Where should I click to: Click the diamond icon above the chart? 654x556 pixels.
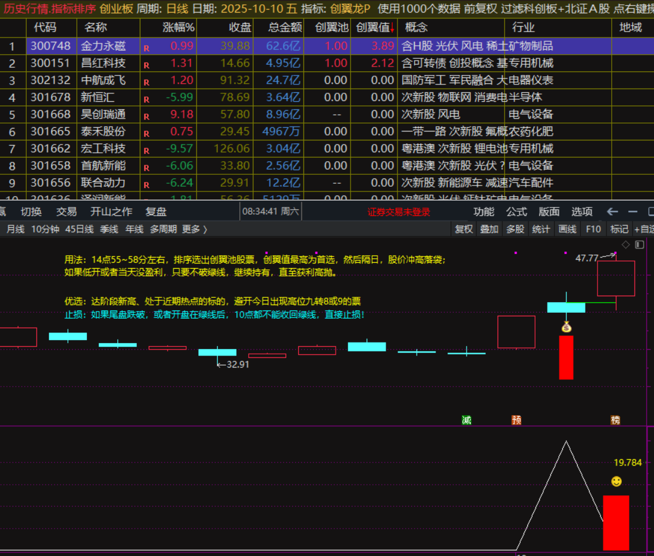[625, 244]
